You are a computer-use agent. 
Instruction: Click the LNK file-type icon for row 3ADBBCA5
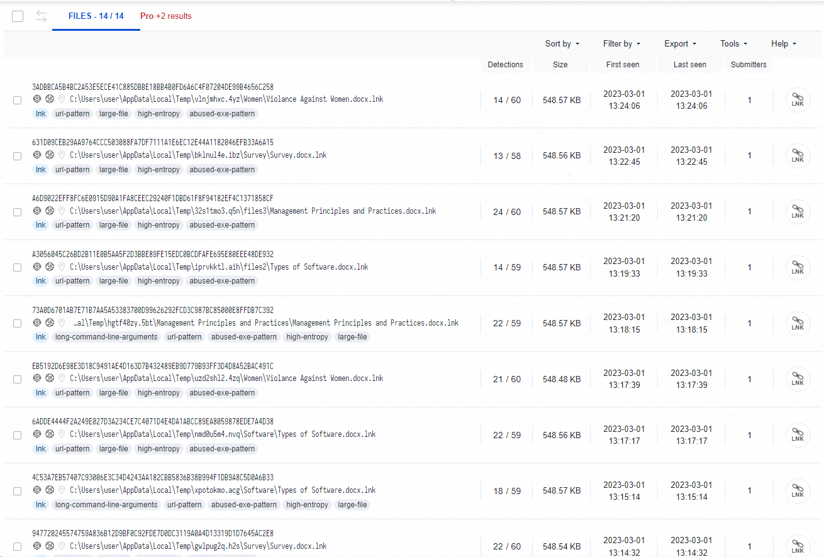[x=798, y=100]
